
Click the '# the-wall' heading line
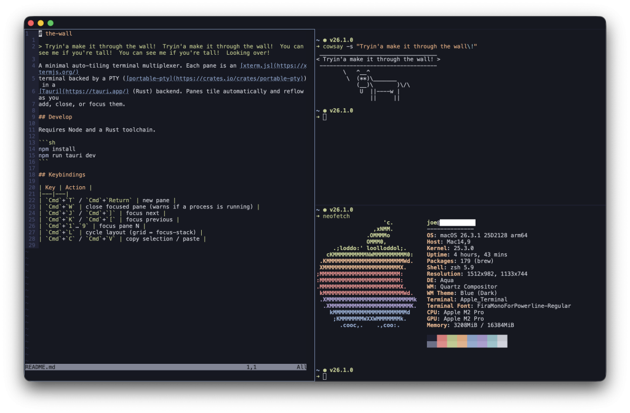tap(55, 34)
